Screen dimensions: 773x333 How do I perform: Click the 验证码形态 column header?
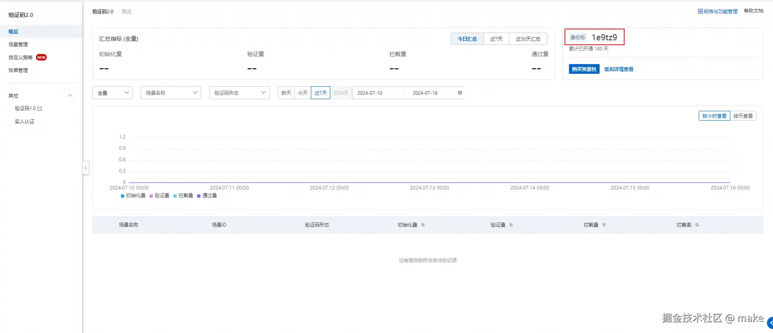pos(317,225)
